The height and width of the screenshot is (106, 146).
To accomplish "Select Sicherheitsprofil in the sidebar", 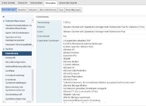I will (x=14, y=95).
